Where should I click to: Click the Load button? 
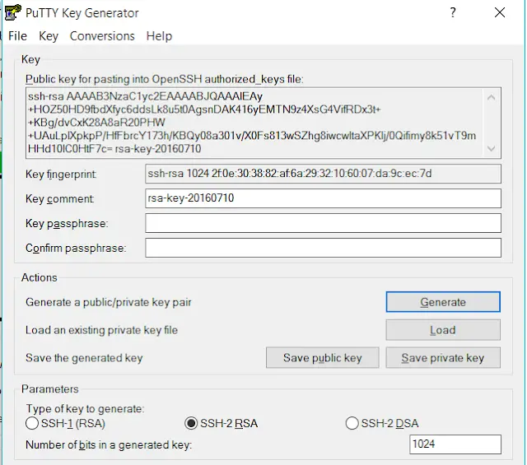tap(443, 330)
